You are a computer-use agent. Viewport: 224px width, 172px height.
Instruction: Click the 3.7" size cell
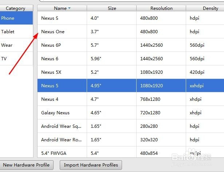pyautogui.click(x=112, y=31)
